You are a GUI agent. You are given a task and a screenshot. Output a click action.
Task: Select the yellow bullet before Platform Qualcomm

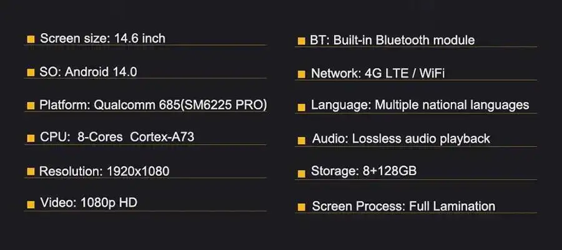point(31,105)
